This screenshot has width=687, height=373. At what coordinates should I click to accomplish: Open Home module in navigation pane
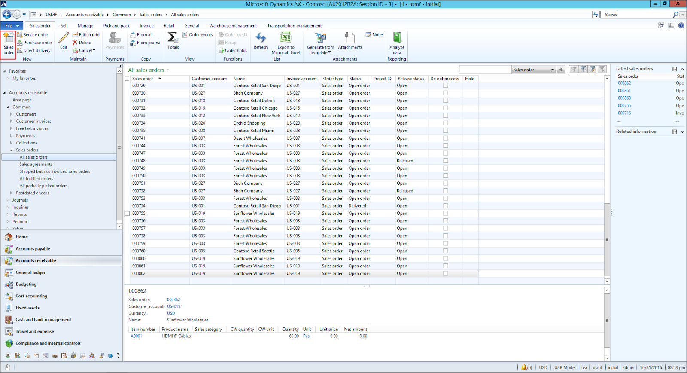[x=61, y=237]
